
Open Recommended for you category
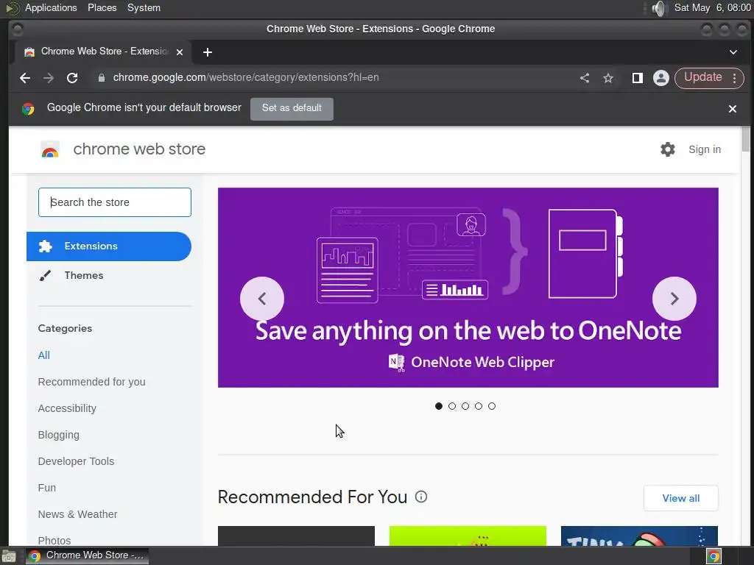91,382
